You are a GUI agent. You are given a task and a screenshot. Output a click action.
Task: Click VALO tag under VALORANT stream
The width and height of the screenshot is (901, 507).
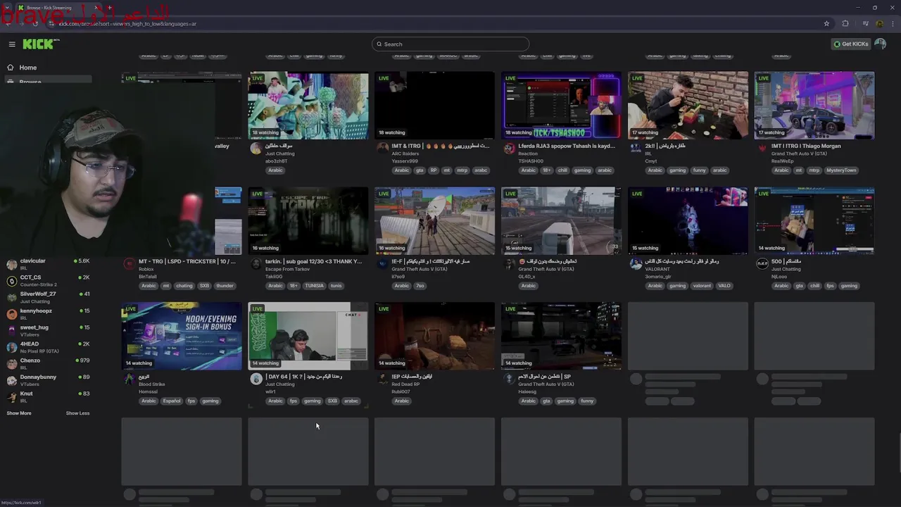[x=724, y=286]
